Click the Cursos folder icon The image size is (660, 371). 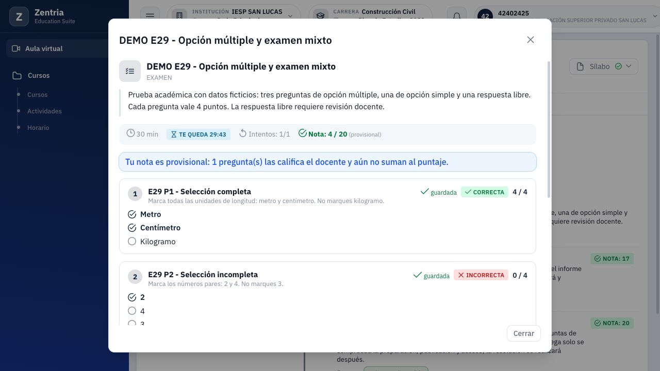pos(17,75)
